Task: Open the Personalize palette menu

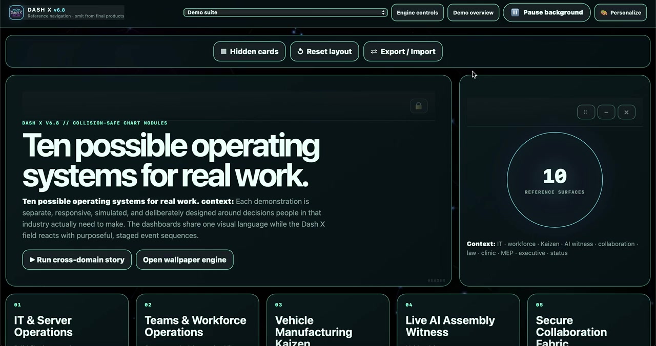Action: (621, 12)
